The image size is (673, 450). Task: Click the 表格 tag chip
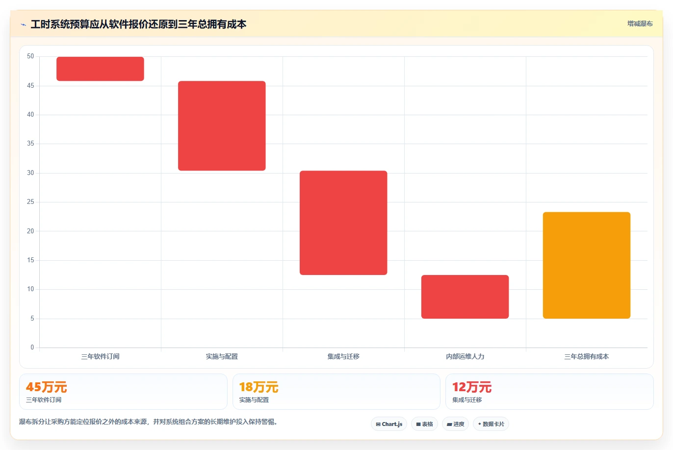424,424
